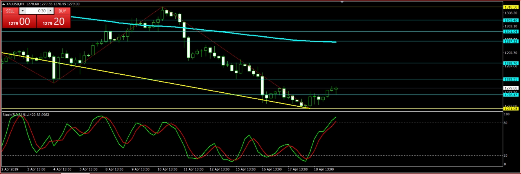Collapse the One Click Trading panel arrow
The image size is (521, 174).
4,4
